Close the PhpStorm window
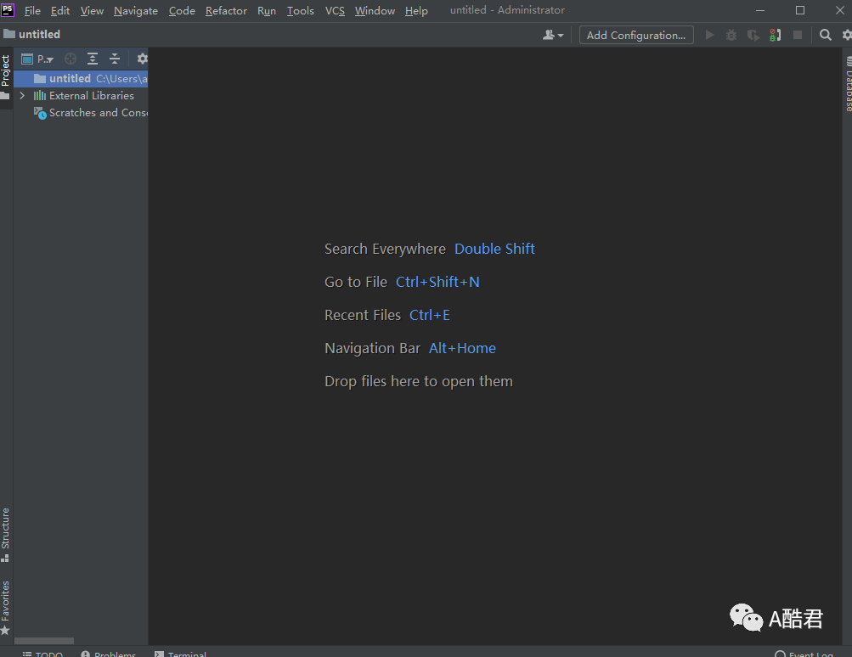 [x=839, y=10]
